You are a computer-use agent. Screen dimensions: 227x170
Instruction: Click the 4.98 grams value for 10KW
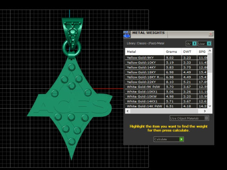[170, 96]
